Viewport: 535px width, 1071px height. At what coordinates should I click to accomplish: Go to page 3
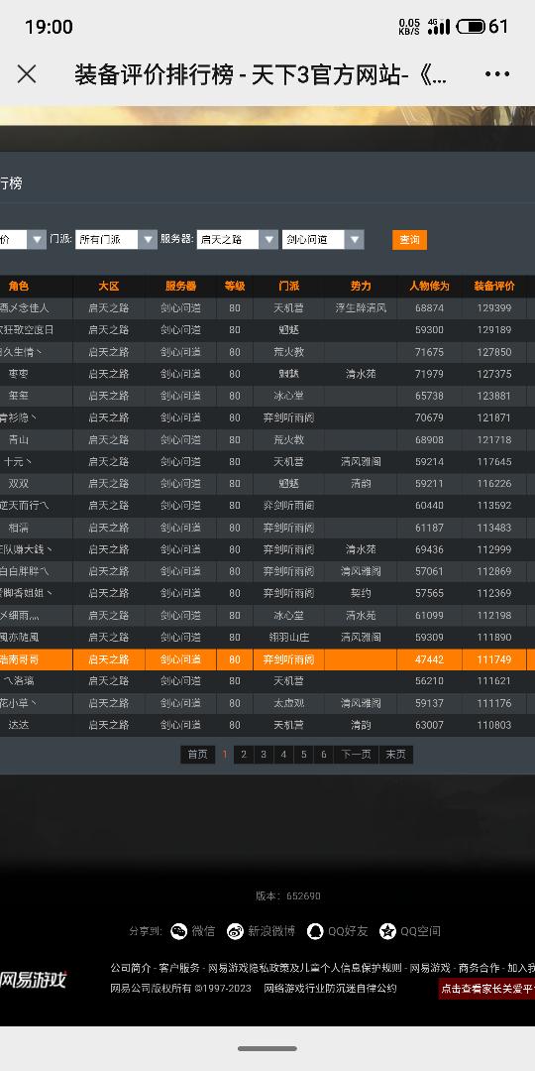coord(264,754)
